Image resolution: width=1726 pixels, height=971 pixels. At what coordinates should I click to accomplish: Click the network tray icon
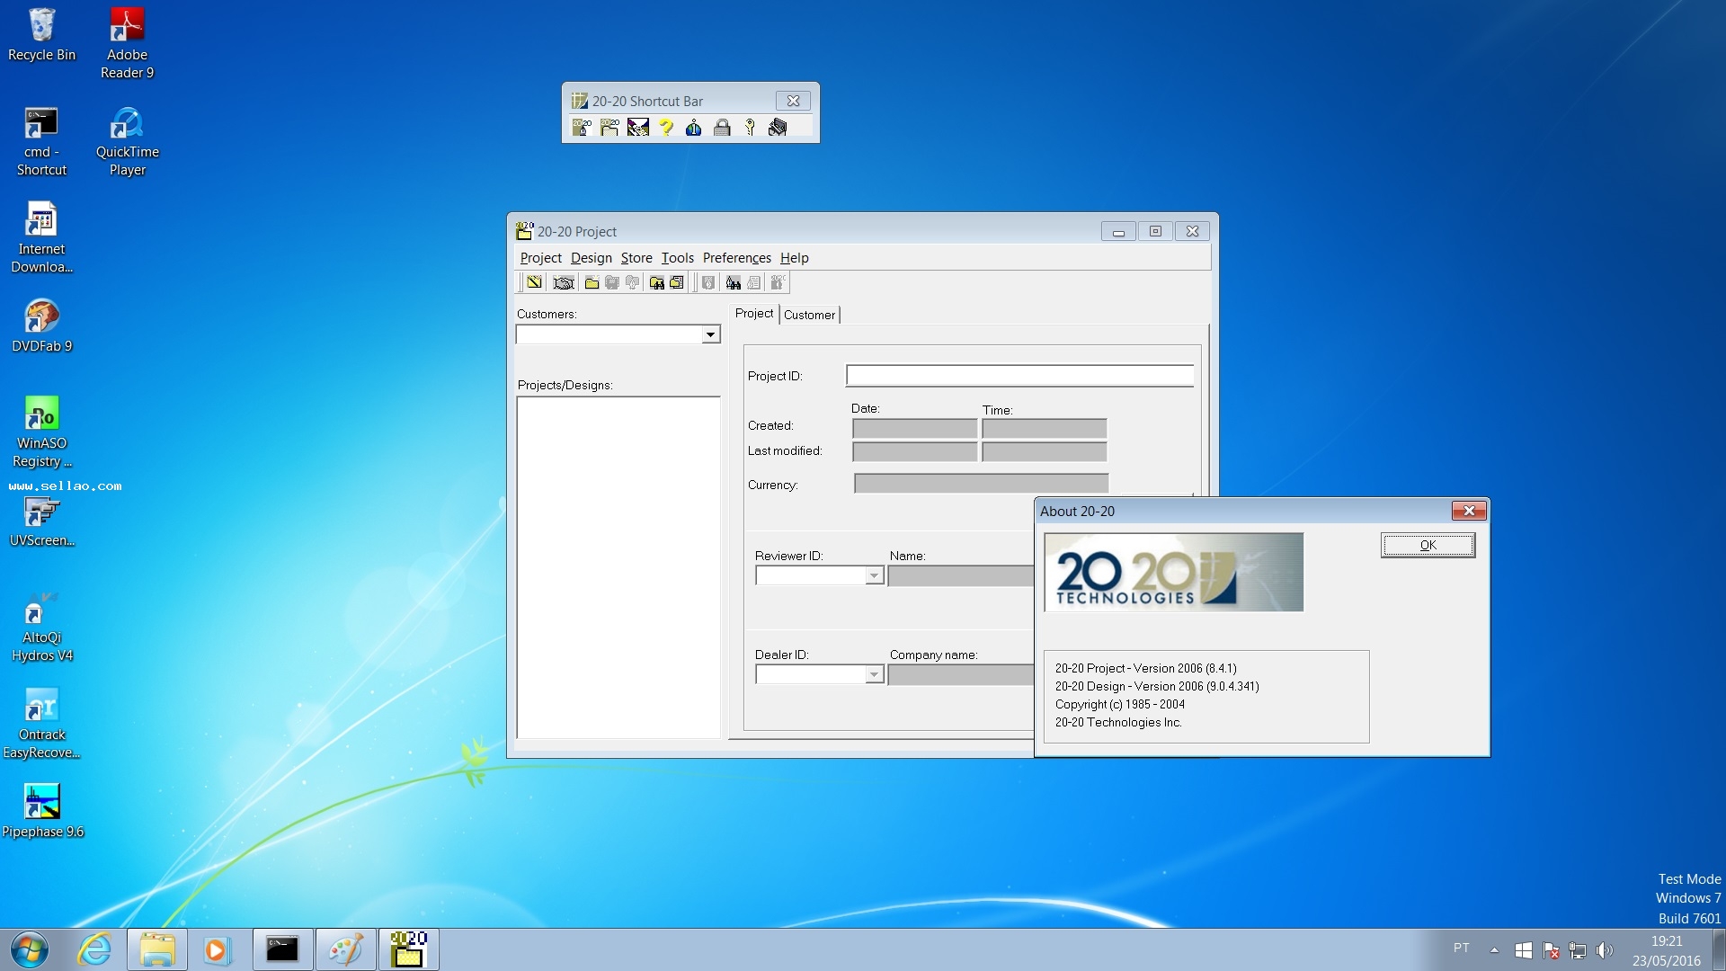1578,950
